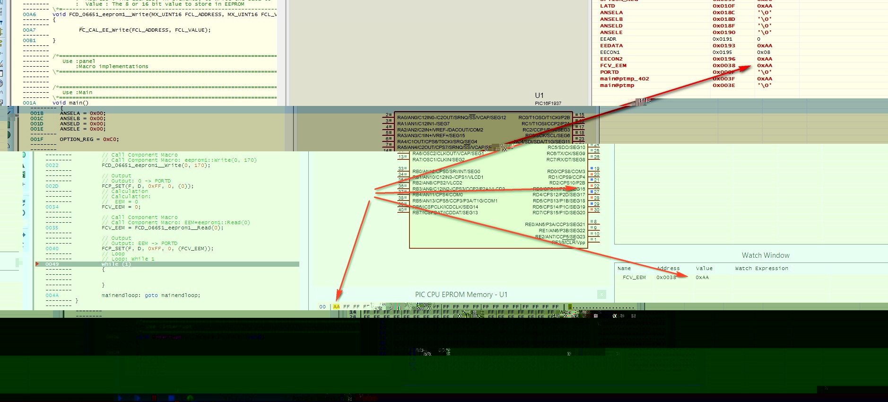The width and height of the screenshot is (888, 402).
Task: Click the 0xAA value in Watch Window
Action: click(702, 278)
